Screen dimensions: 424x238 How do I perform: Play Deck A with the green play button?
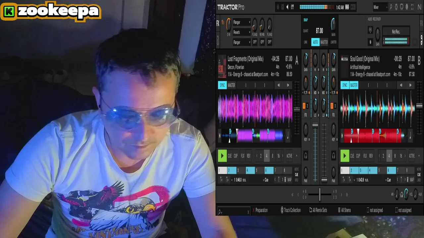pyautogui.click(x=222, y=156)
